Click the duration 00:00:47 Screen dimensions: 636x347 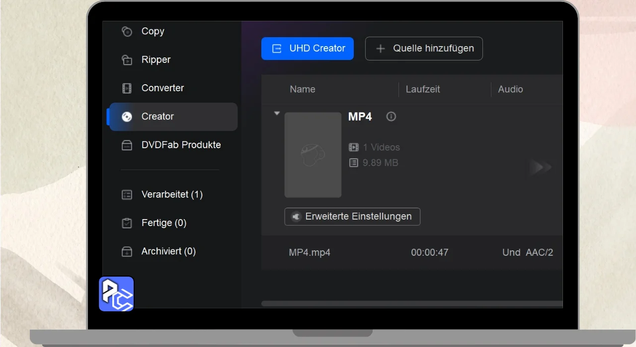430,253
